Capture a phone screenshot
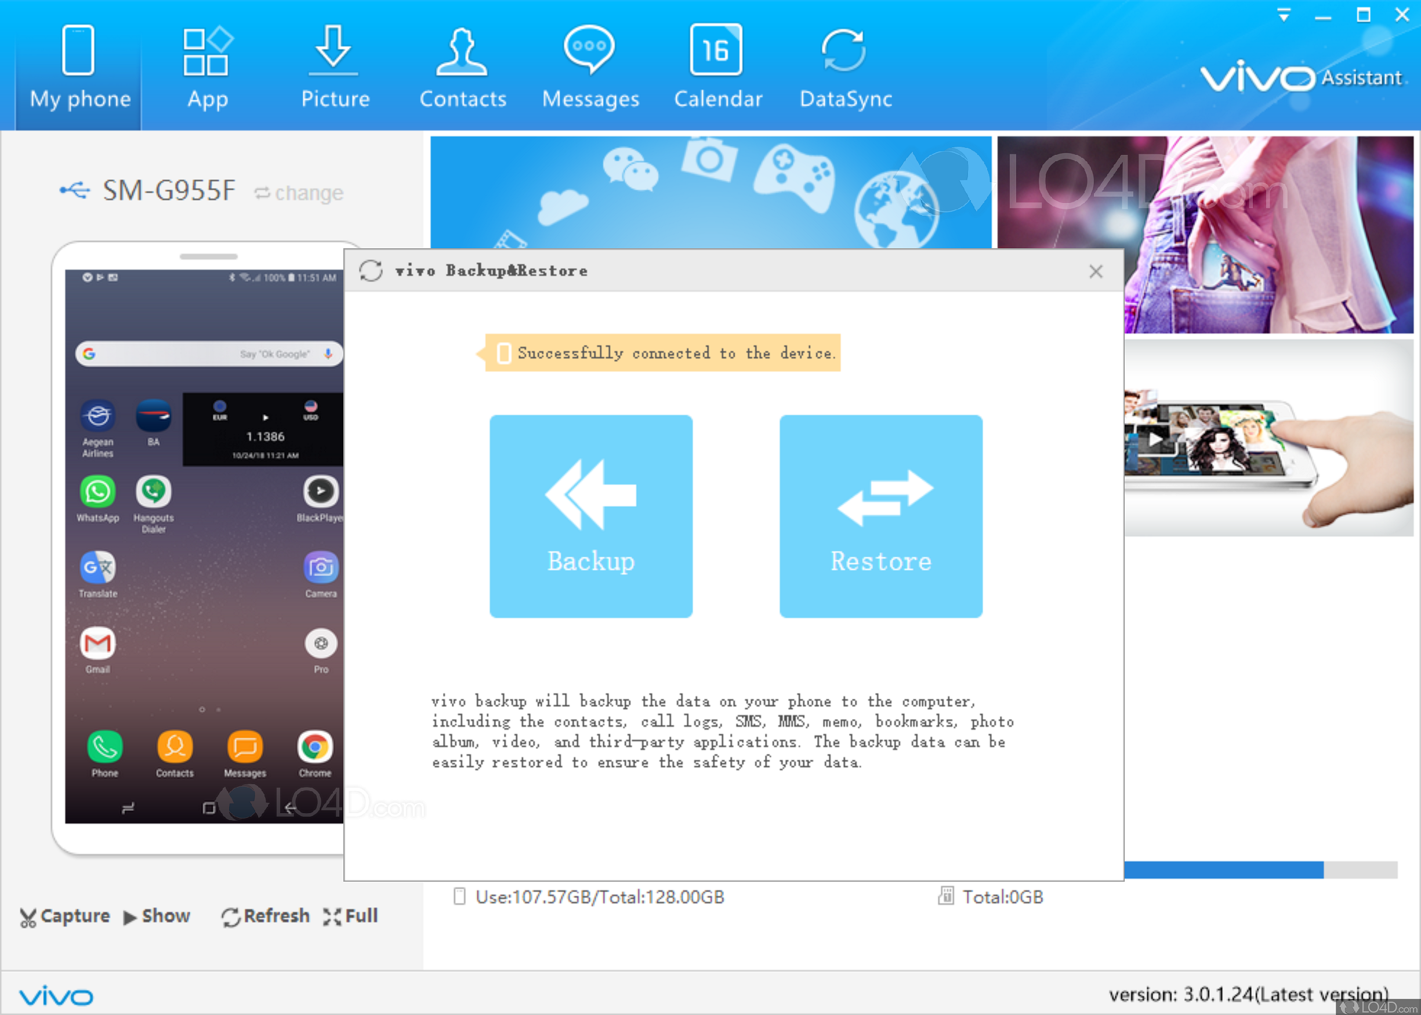 click(65, 916)
